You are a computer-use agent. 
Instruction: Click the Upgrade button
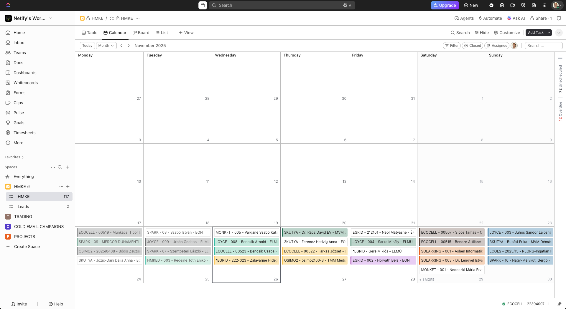coord(445,5)
